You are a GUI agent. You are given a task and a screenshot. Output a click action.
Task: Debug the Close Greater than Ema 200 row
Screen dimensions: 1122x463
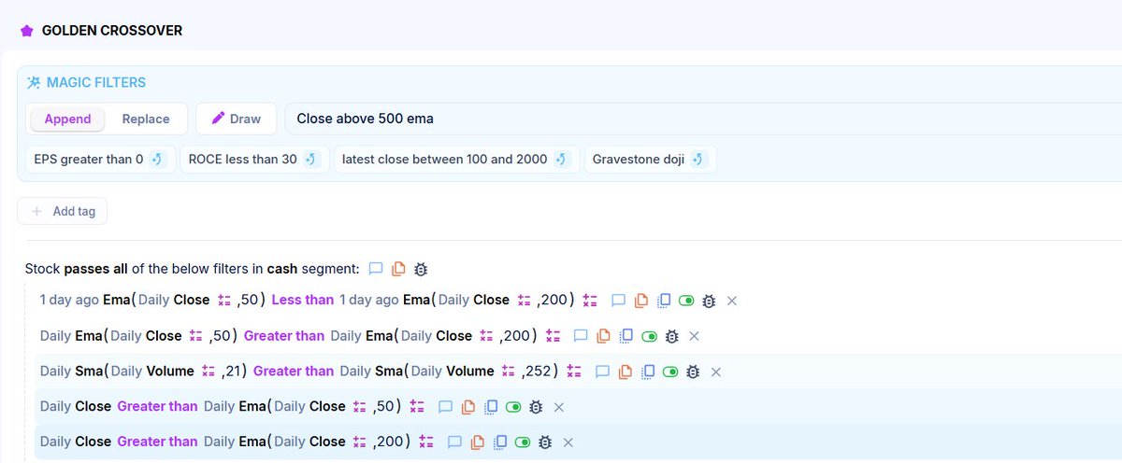tap(545, 442)
